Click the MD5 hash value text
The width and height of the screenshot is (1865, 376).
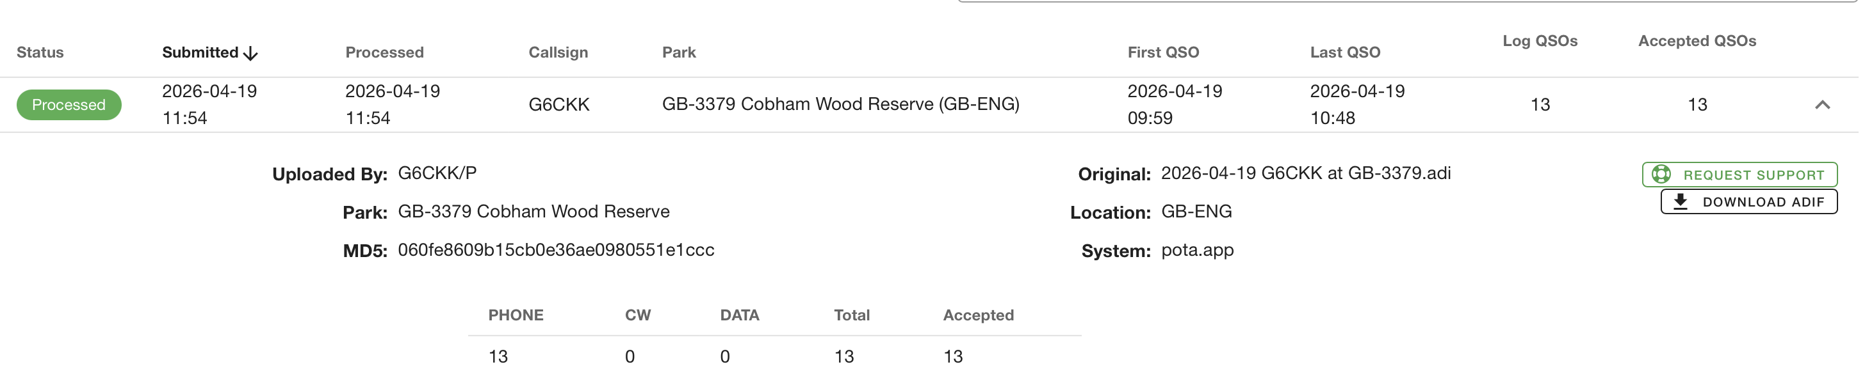click(555, 250)
